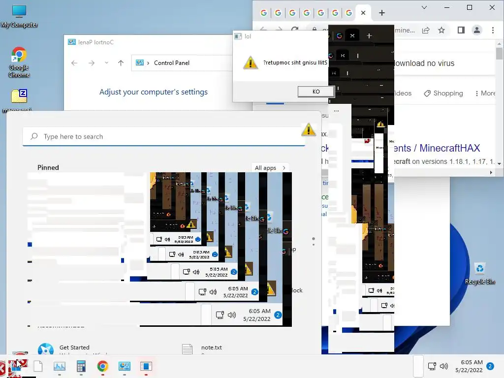
Task: Open All apps in Start menu
Action: (x=270, y=168)
